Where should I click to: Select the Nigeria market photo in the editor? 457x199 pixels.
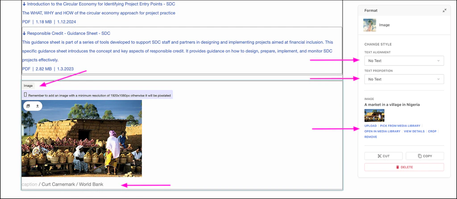point(82,138)
